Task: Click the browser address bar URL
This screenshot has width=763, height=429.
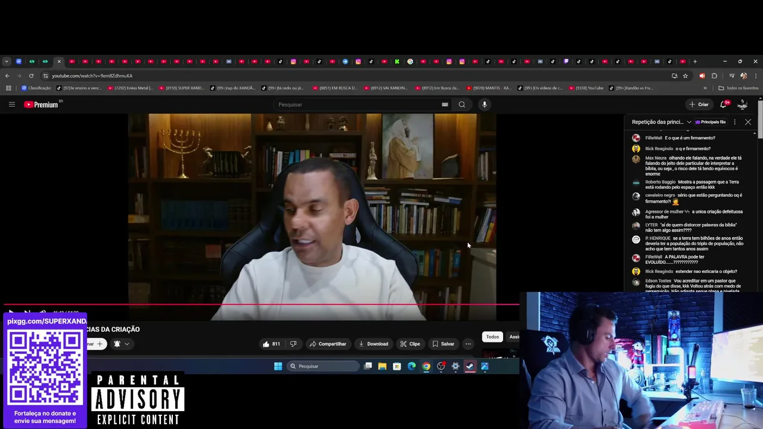Action: click(92, 76)
